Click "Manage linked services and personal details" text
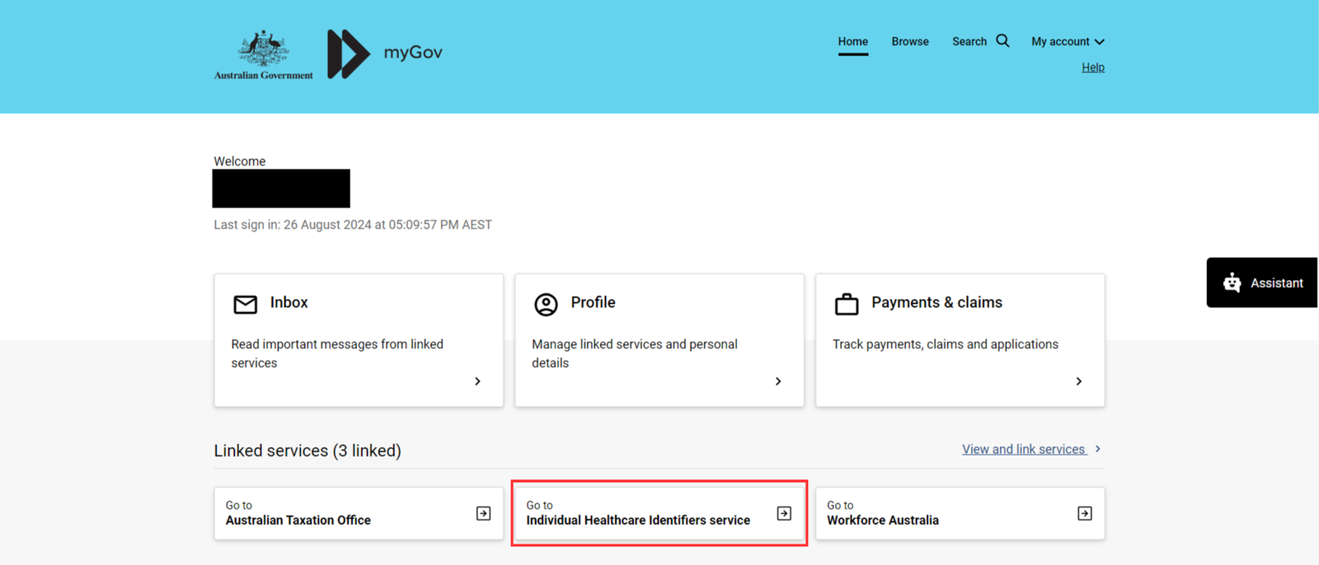Viewport: 1319px width, 565px height. point(635,353)
